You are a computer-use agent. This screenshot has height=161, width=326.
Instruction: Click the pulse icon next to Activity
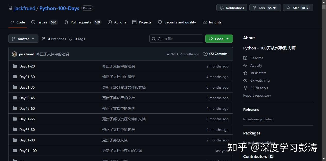245,66
